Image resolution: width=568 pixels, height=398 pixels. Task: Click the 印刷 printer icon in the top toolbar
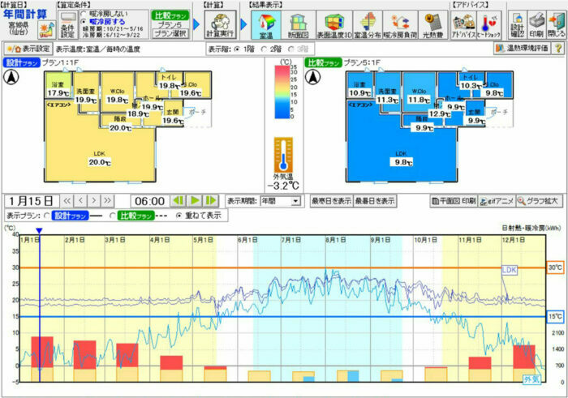coord(536,24)
